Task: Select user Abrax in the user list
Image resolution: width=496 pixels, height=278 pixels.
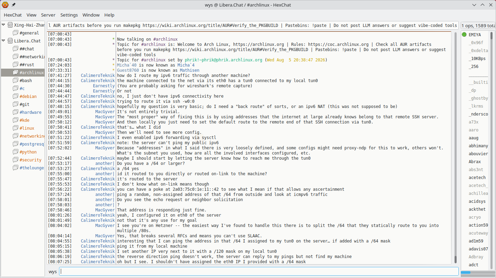Action: (x=475, y=161)
